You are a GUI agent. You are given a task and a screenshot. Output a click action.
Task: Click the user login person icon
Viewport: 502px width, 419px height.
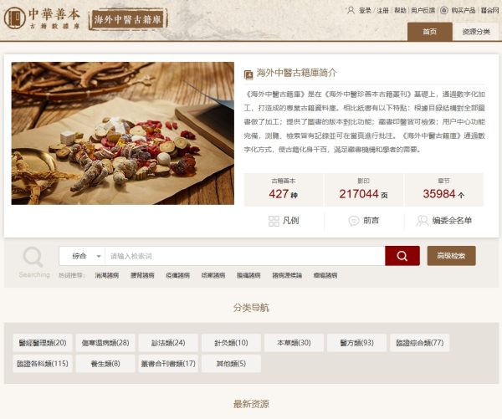coord(351,10)
